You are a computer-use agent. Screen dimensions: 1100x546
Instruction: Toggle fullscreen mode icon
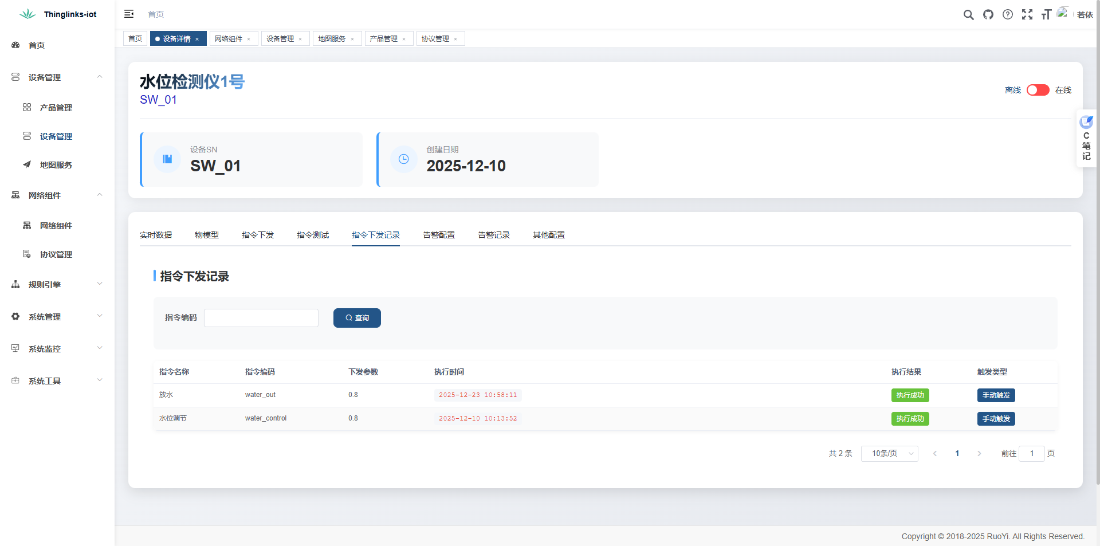tap(1027, 15)
